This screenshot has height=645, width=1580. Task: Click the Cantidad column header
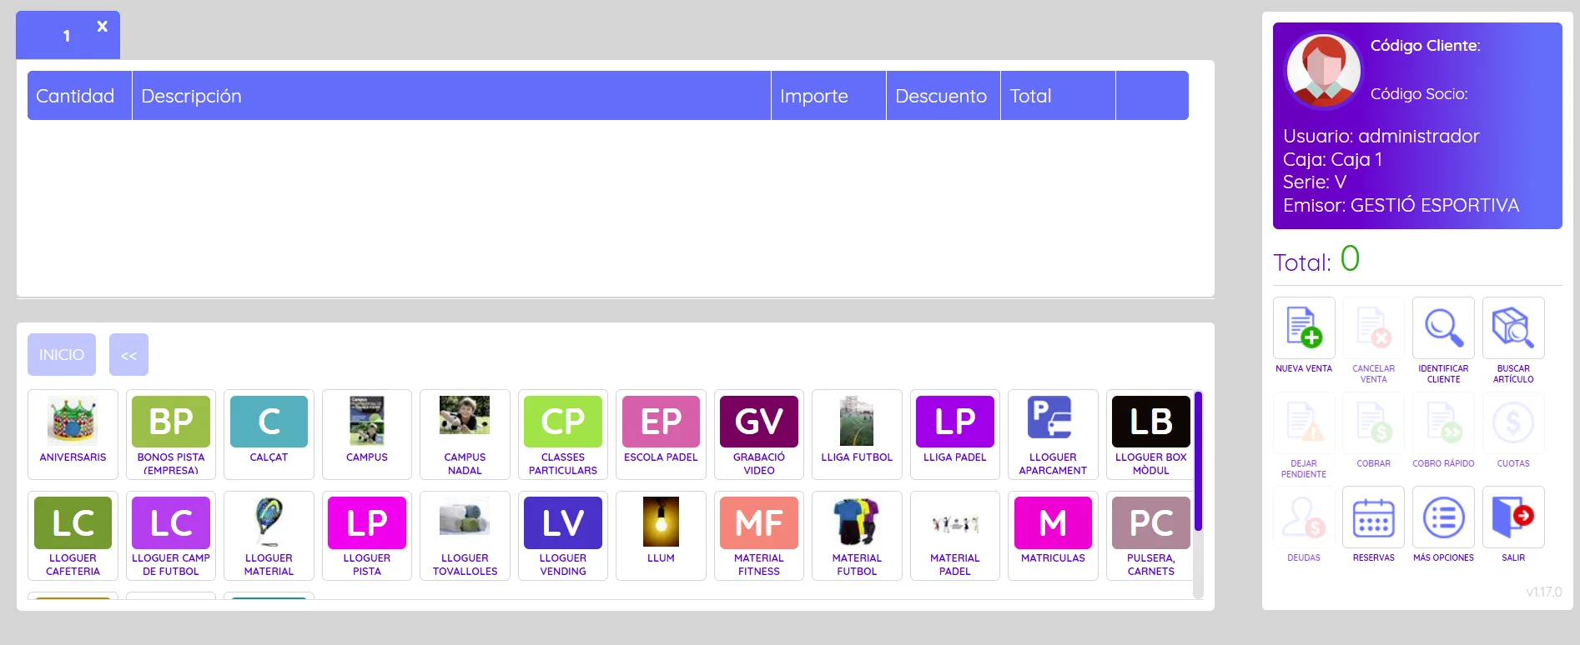[79, 96]
